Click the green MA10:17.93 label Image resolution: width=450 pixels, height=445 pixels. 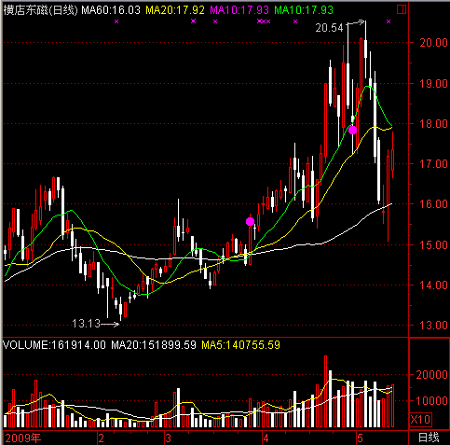(304, 10)
